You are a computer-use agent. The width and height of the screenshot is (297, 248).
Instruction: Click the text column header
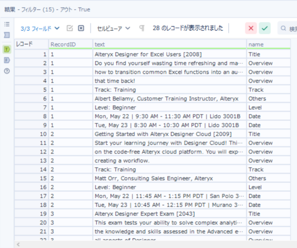point(169,44)
